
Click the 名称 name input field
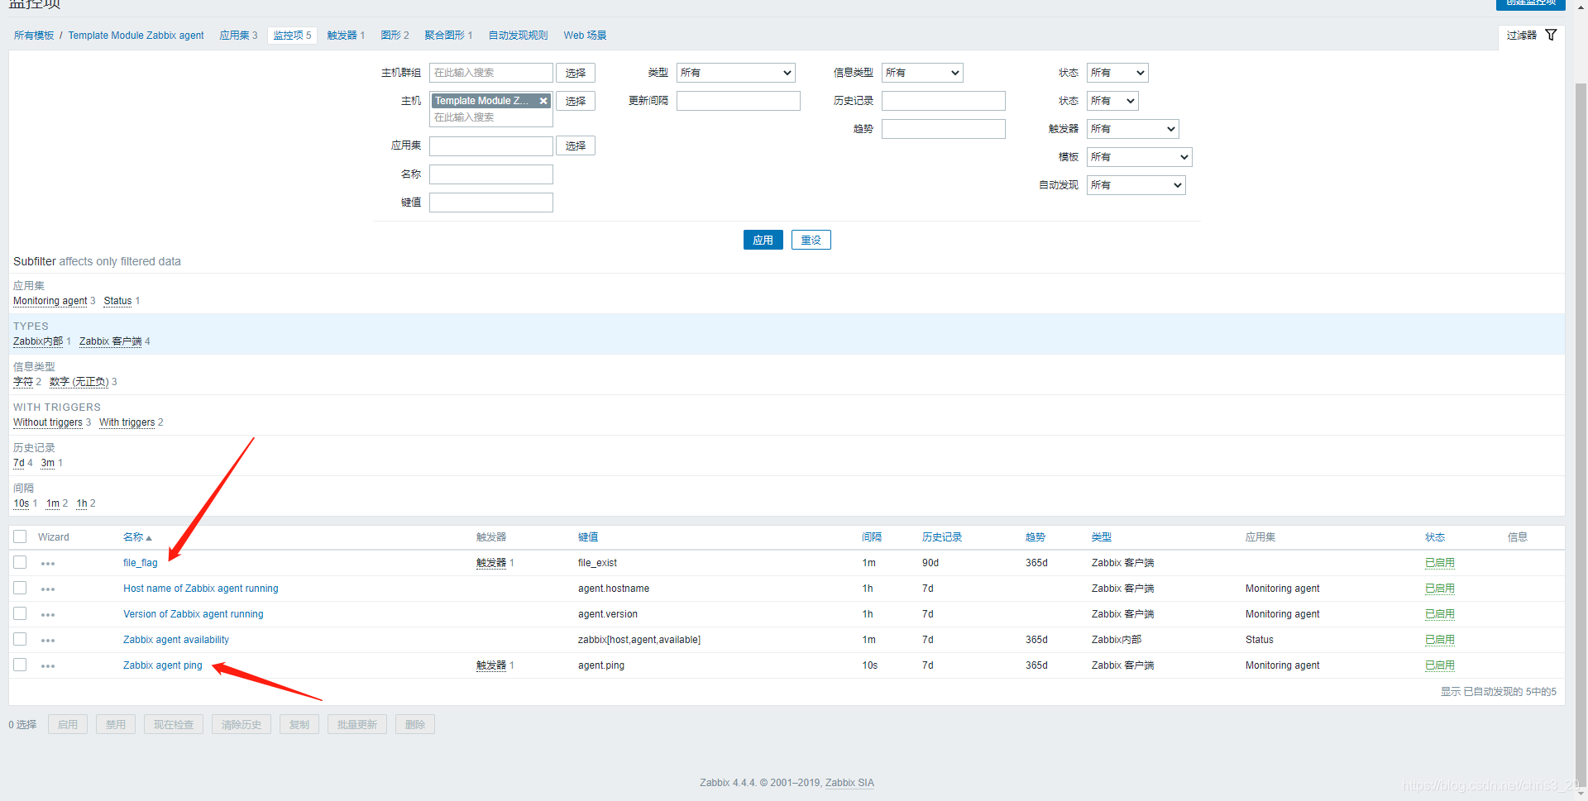point(490,174)
